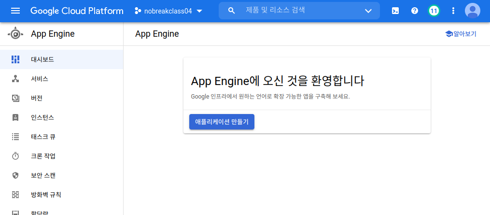This screenshot has width=490, height=215.
Task: Click the 애플리케이션 만들기 button
Action: 222,122
